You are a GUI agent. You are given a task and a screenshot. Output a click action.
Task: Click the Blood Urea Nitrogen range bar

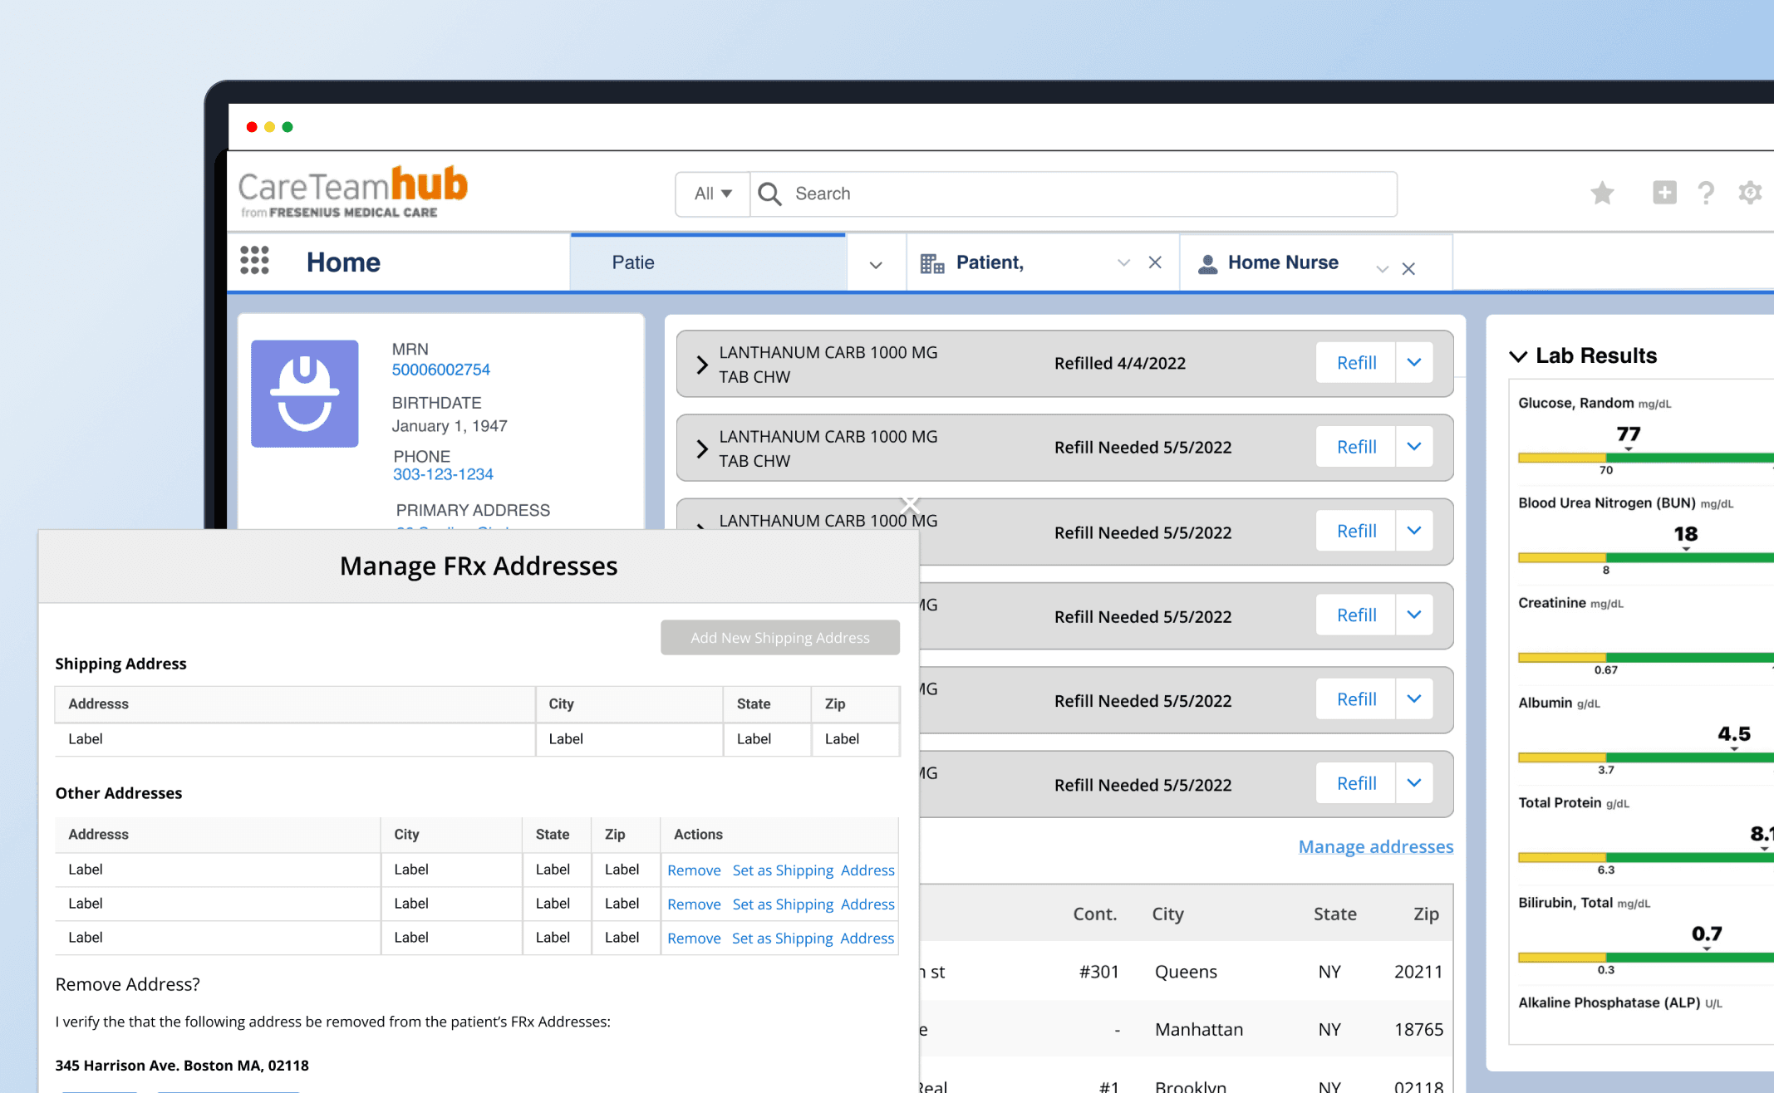(1646, 557)
